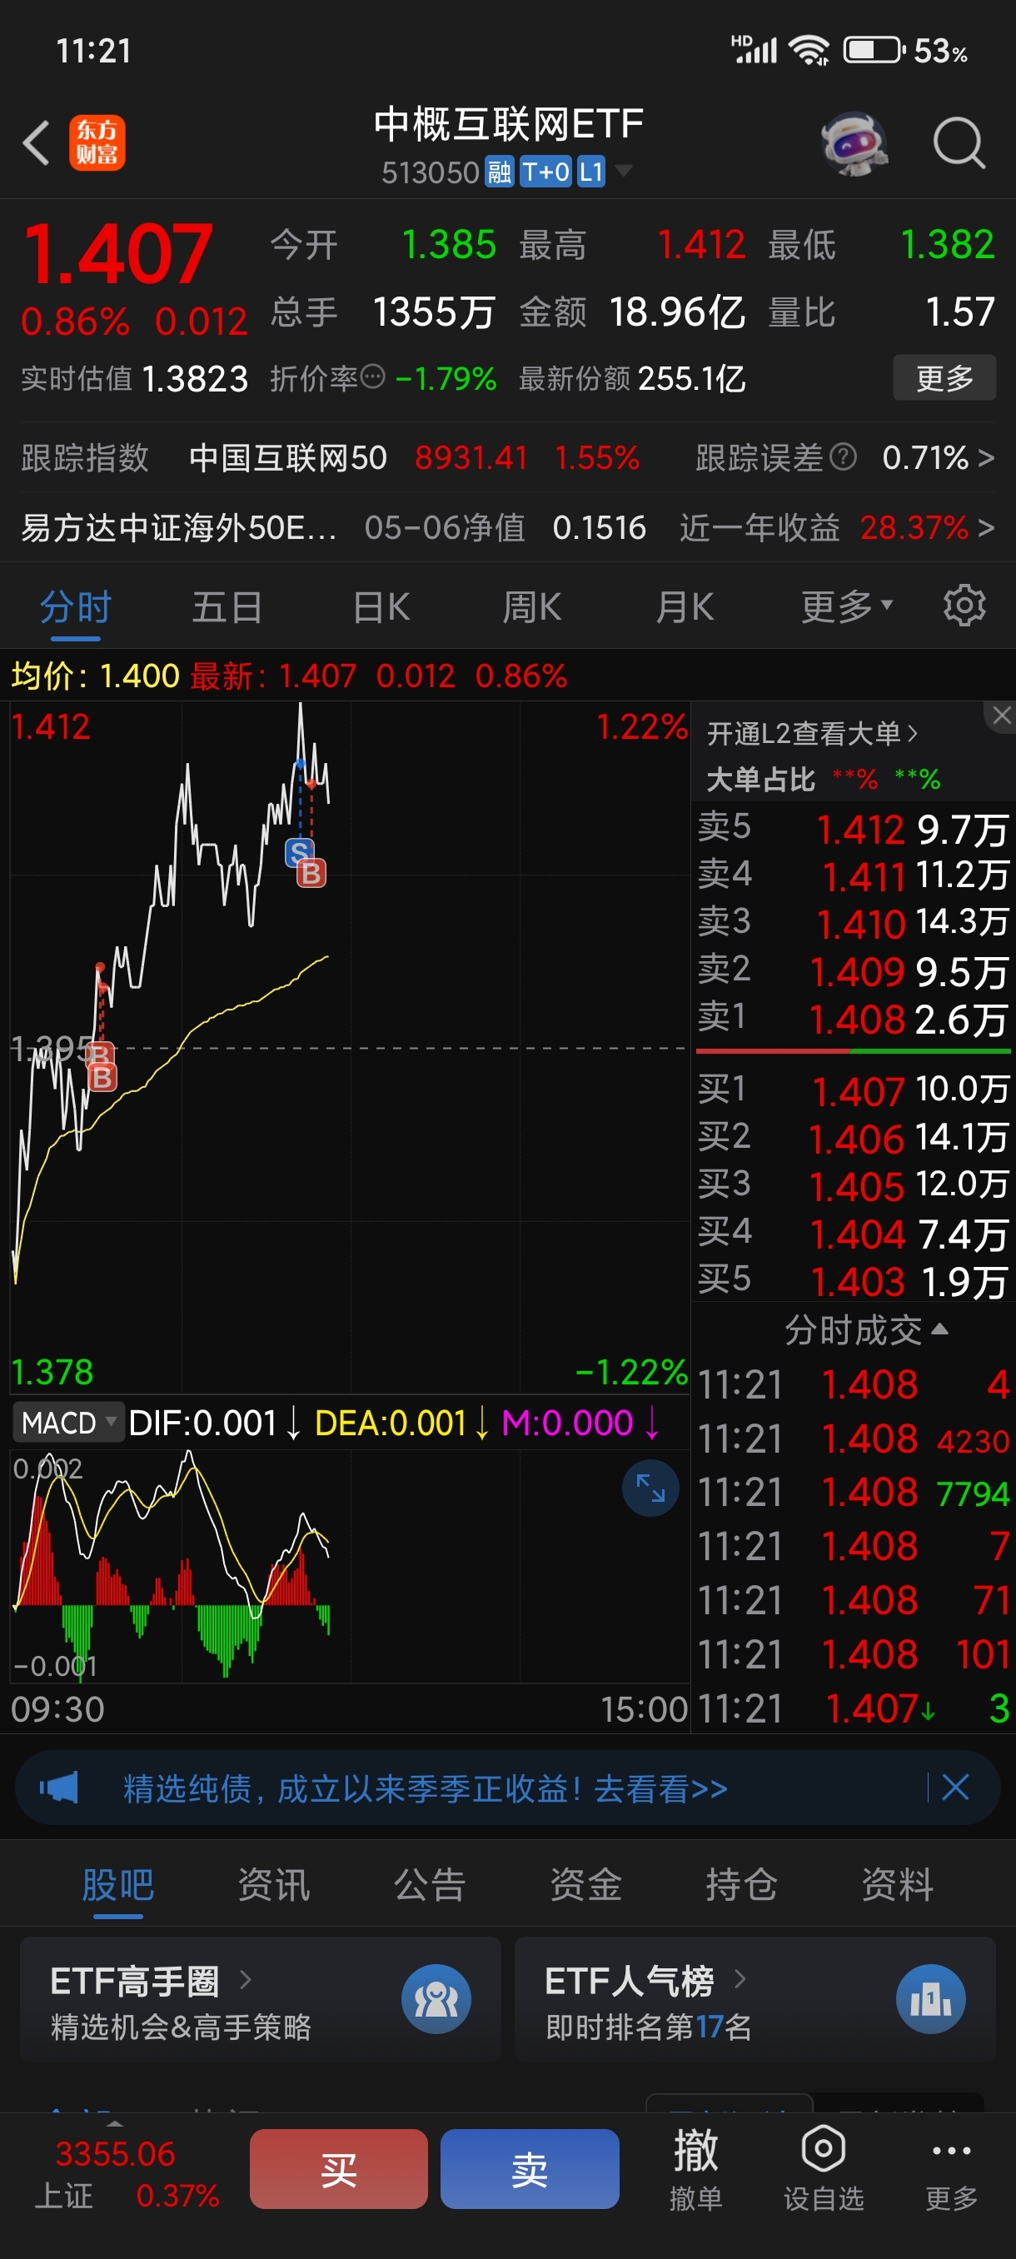
Task: Tap the 折价率 info icon
Action: (372, 378)
